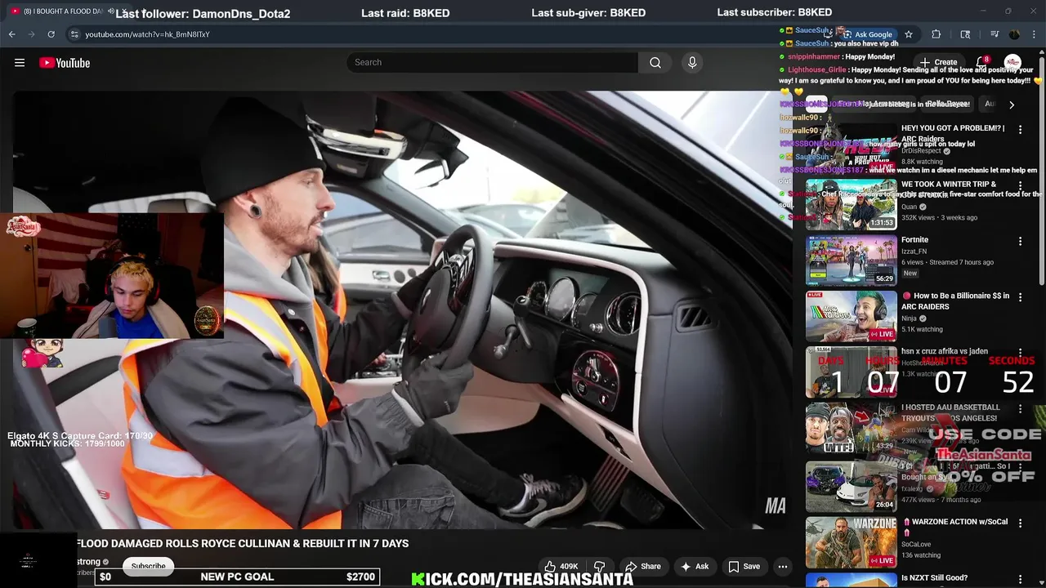1046x588 pixels.
Task: Click the video title 'FLOOD DAMAGED ROLLS ROYCE CULLINAN'
Action: coord(243,544)
